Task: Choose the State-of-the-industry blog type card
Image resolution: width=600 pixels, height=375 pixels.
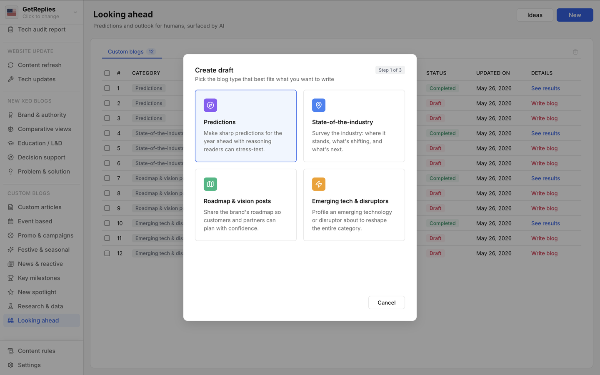Action: pyautogui.click(x=354, y=126)
